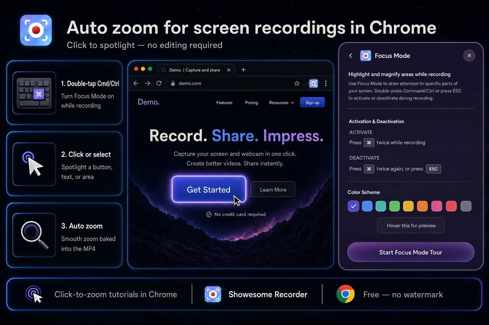Click the demo.com address bar

[x=235, y=83]
